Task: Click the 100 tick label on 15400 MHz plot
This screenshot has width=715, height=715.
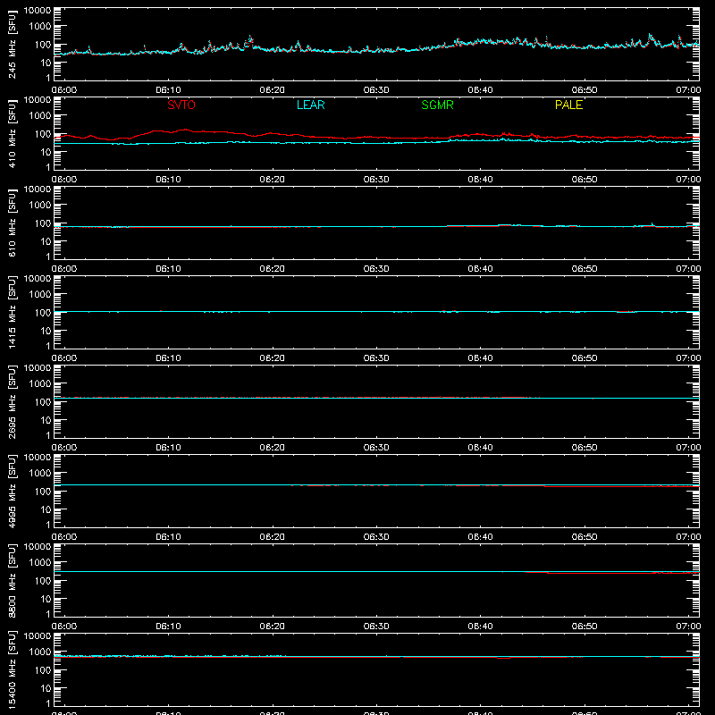Action: (x=43, y=670)
